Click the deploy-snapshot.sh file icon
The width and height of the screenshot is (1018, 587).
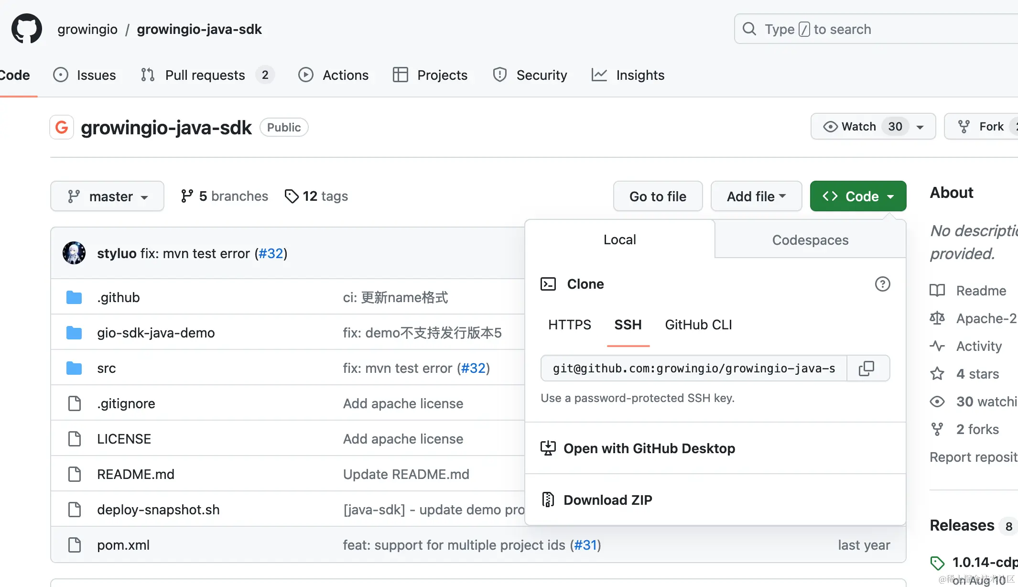coord(75,510)
